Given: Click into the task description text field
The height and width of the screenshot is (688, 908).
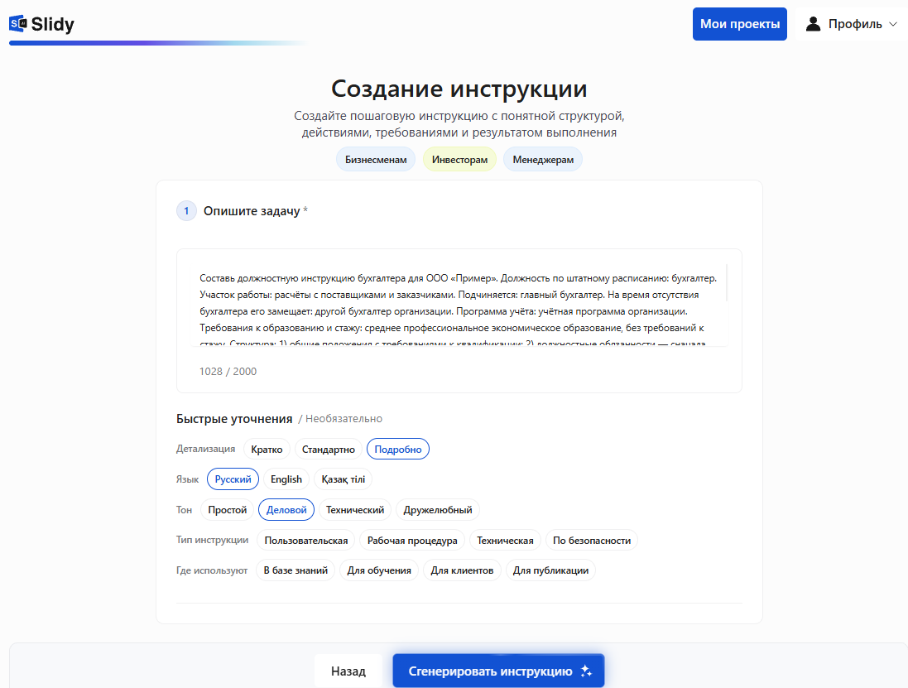Looking at the screenshot, I should [459, 306].
